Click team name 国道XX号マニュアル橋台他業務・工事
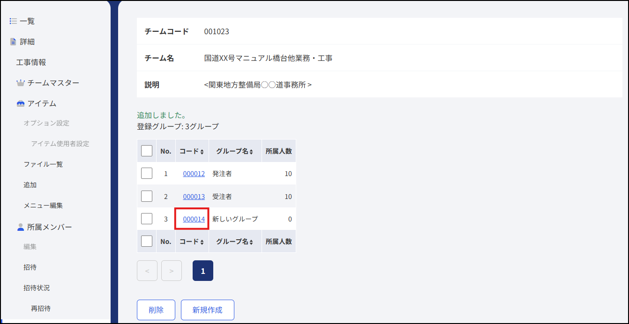Viewport: 629px width, 324px height. (268, 59)
